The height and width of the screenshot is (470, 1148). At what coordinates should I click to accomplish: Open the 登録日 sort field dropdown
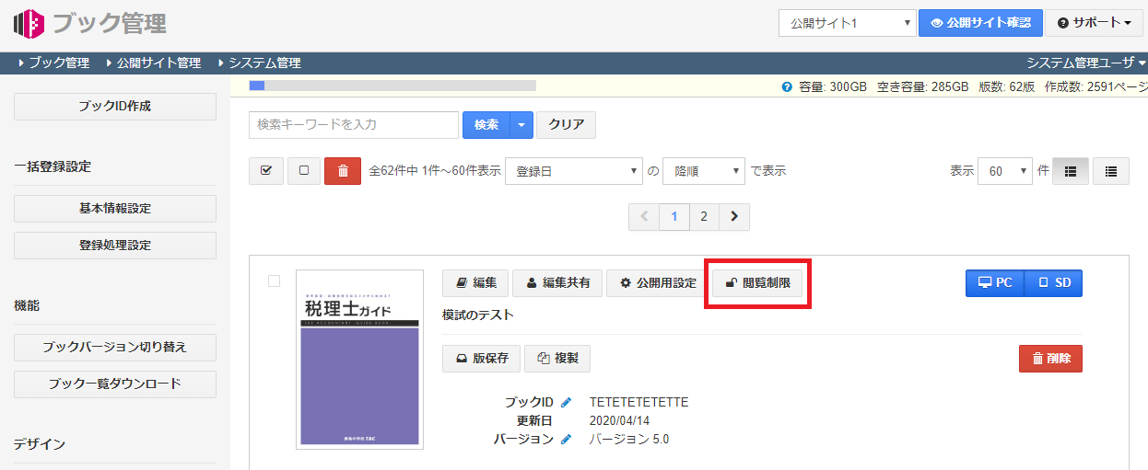click(x=573, y=171)
